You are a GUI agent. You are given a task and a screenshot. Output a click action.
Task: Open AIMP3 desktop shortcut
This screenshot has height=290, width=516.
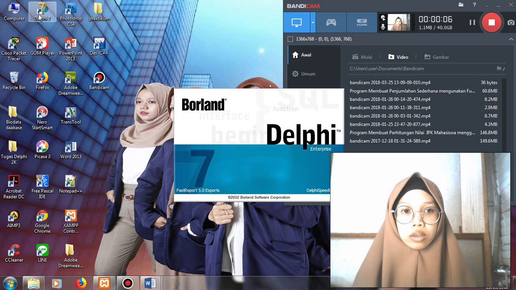(14, 219)
